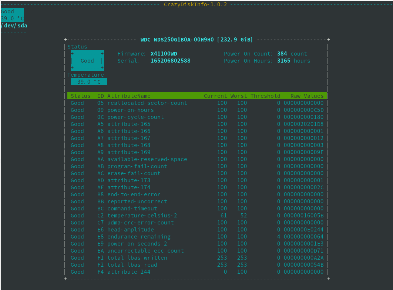This screenshot has width=393, height=290.
Task: Click the Threshold column header
Action: click(265, 96)
